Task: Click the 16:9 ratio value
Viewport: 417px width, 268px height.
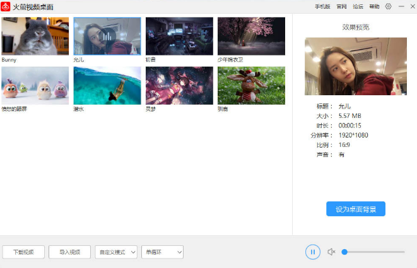Action: (x=344, y=145)
